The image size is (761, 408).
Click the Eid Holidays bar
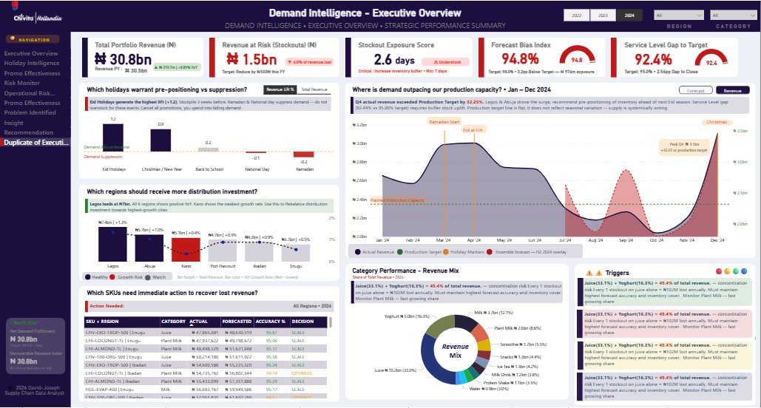click(112, 137)
